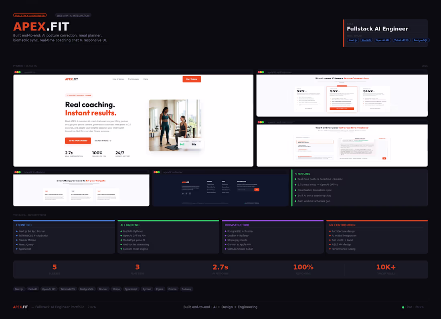441x319 pixels.
Task: Click the green 'Live · 2026' status indicator
Action: [x=413, y=307]
